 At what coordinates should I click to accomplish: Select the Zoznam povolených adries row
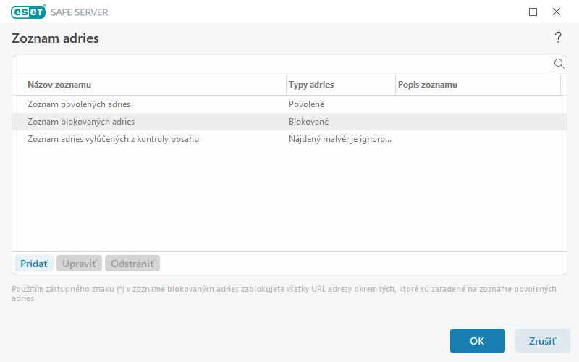tap(79, 104)
